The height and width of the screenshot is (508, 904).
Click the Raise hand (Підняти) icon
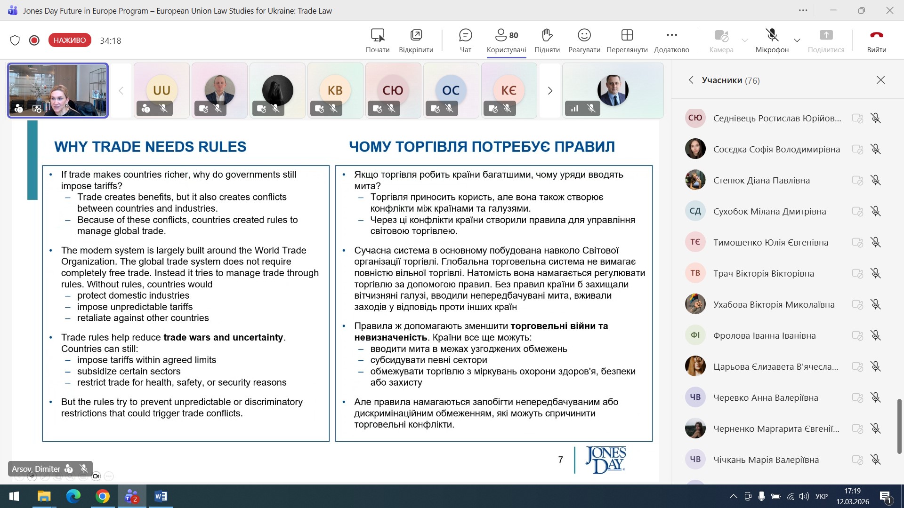[547, 36]
